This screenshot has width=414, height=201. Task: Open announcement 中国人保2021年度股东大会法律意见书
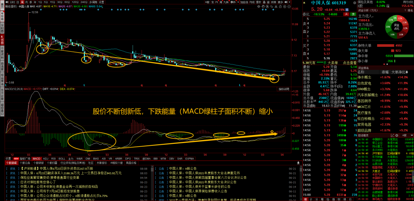coord(205,173)
